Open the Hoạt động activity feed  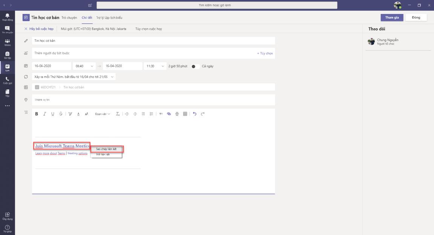pos(7,17)
